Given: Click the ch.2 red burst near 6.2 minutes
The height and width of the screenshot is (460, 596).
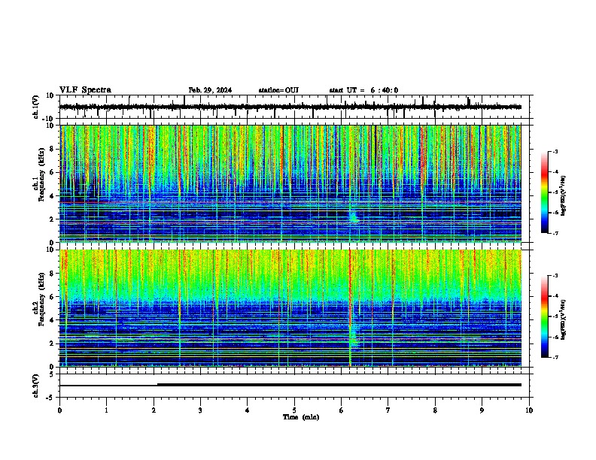Looking at the screenshot, I should [350, 308].
